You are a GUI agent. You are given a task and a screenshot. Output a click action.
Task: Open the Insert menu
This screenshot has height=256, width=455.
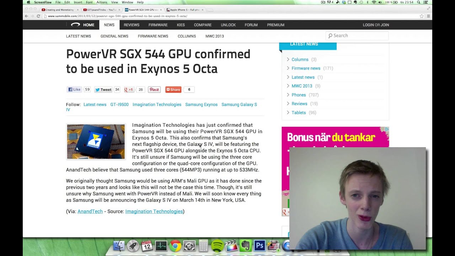coord(78,2)
